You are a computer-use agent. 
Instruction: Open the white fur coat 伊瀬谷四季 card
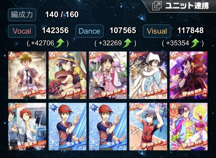tap(148, 75)
